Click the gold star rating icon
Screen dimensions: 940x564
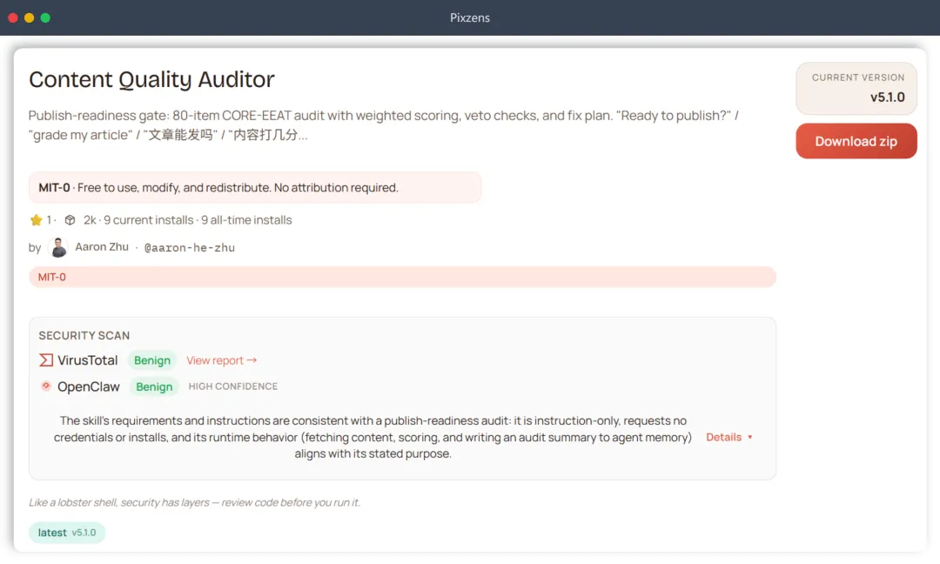pos(36,220)
